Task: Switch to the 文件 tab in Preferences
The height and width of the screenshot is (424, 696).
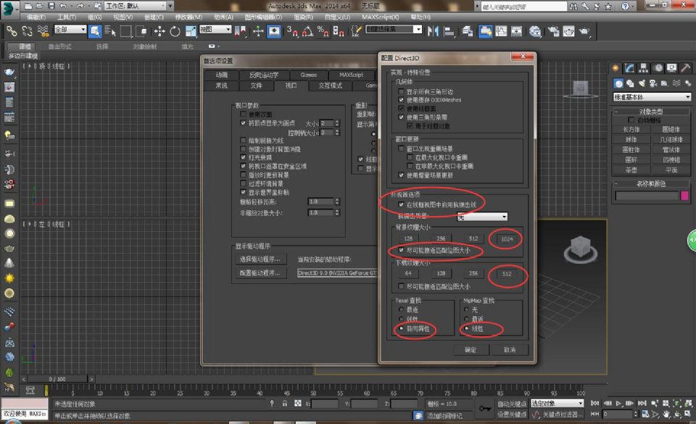Action: pos(256,86)
